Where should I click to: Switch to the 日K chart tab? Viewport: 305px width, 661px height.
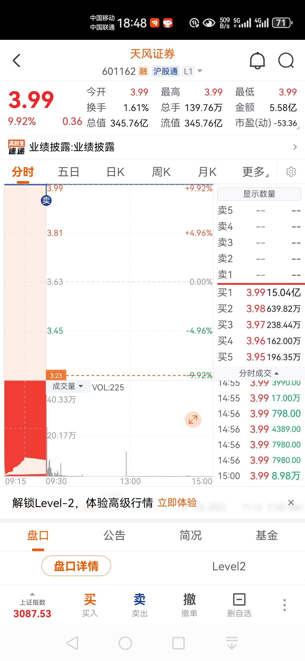point(116,172)
